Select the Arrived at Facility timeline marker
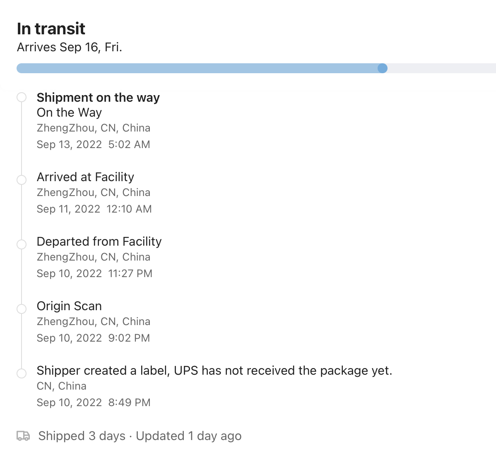496x457 pixels. point(22,180)
